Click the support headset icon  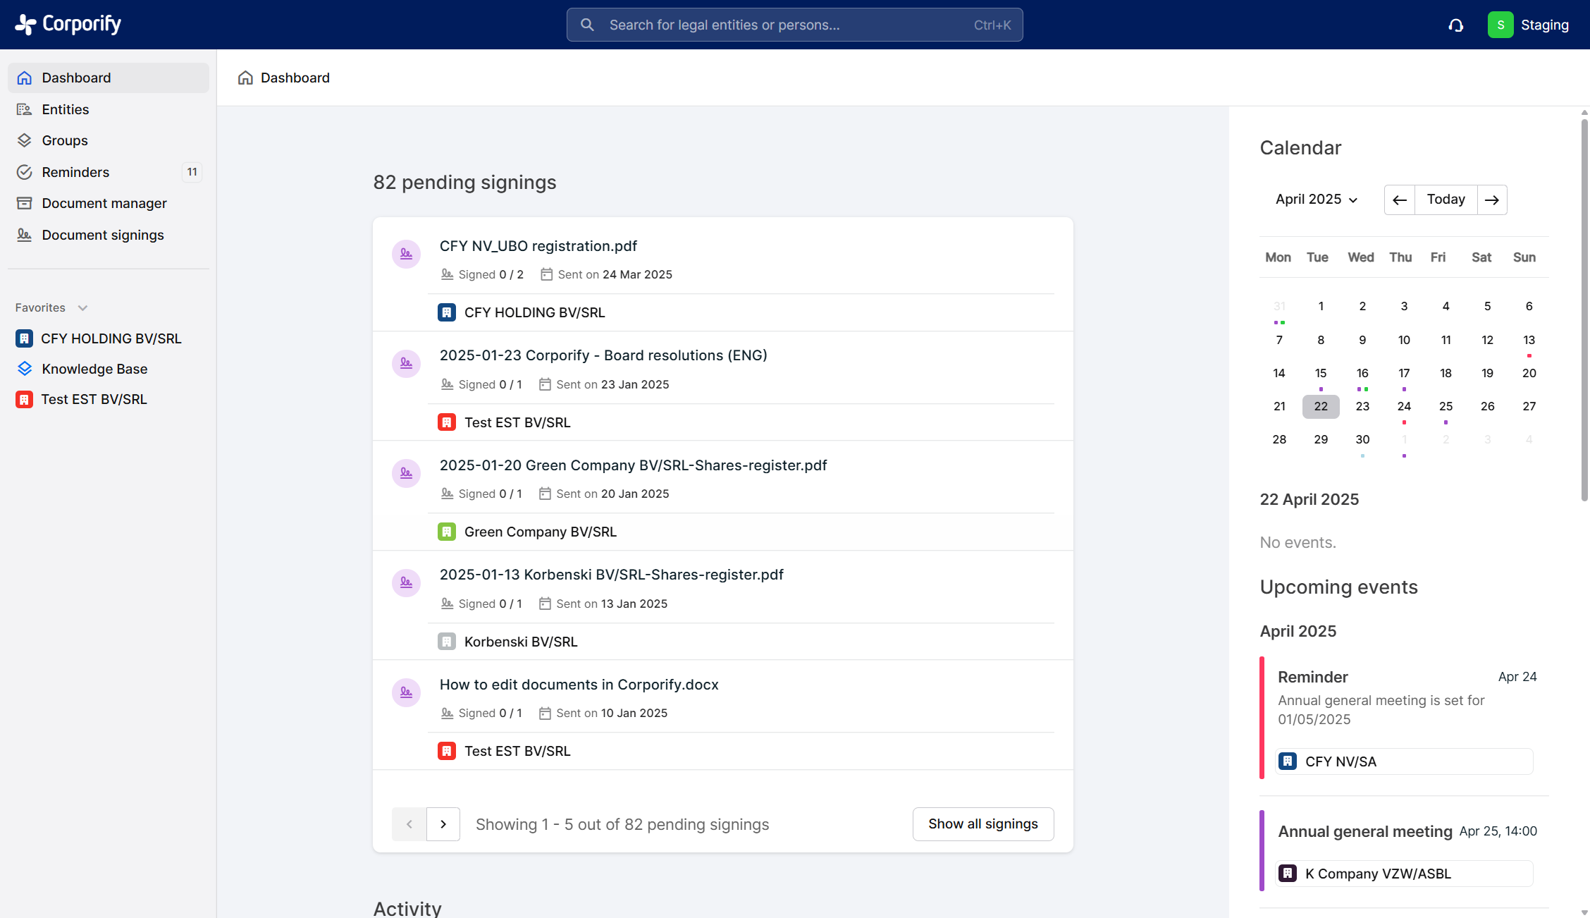point(1455,25)
